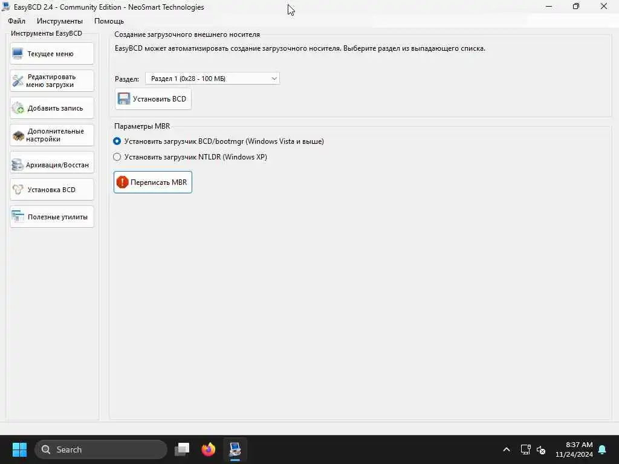Click the floppy disk icon on Установить BCD
This screenshot has width=619, height=464.
point(124,98)
